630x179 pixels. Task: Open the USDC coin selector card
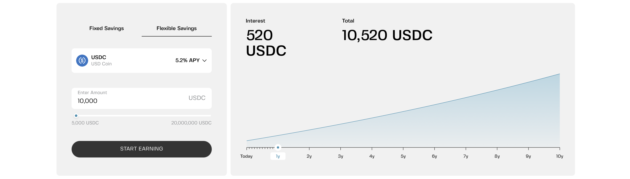pos(142,61)
